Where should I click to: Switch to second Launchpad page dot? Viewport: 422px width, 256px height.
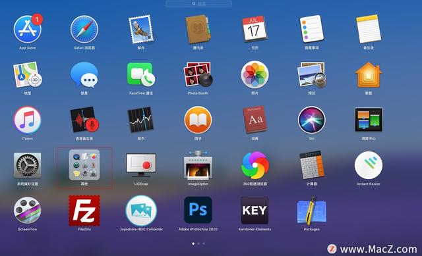pyautogui.click(x=198, y=243)
